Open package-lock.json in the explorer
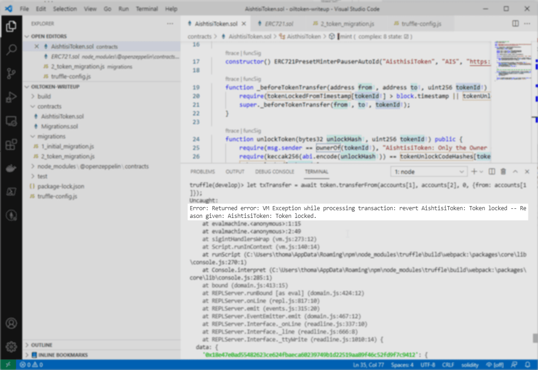 point(60,186)
